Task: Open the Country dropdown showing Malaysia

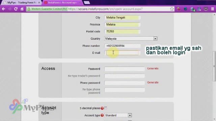Action: click(131, 39)
